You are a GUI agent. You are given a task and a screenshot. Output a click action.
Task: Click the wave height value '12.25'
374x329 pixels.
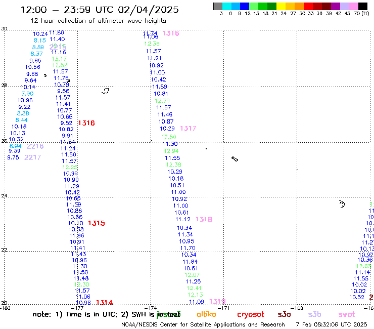tap(70, 167)
